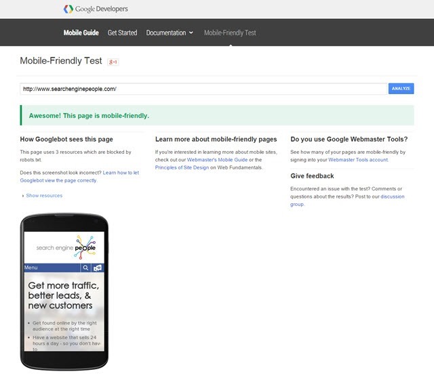This screenshot has width=434, height=378.
Task: Open the Webmaster's Mobile Guide link
Action: tap(218, 160)
